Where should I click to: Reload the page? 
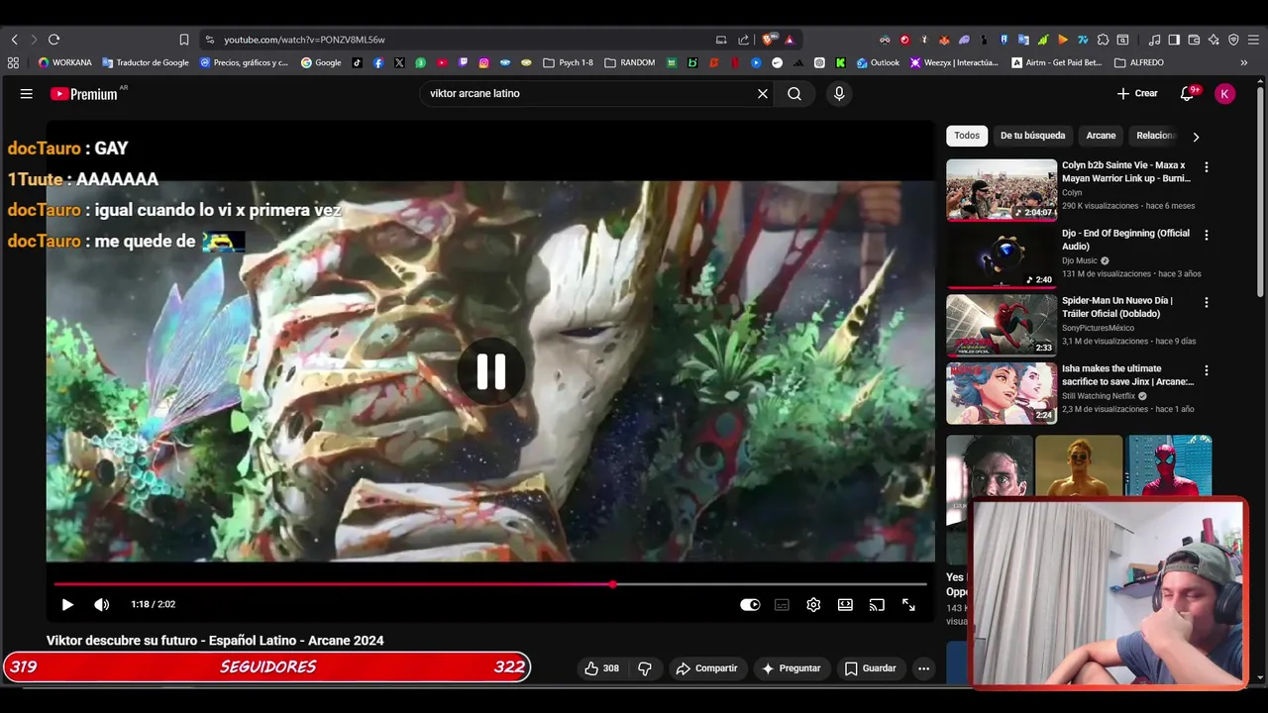pos(53,40)
